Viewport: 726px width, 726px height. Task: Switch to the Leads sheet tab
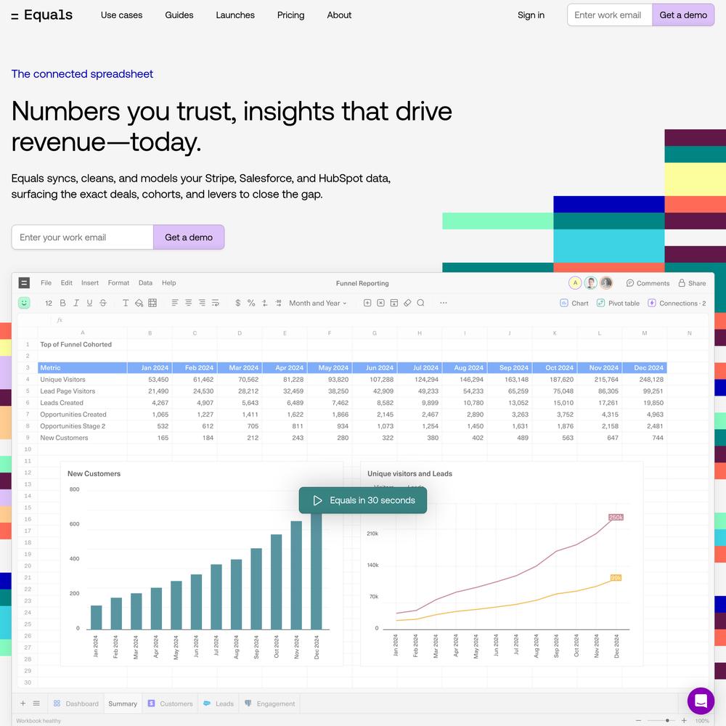tap(219, 703)
